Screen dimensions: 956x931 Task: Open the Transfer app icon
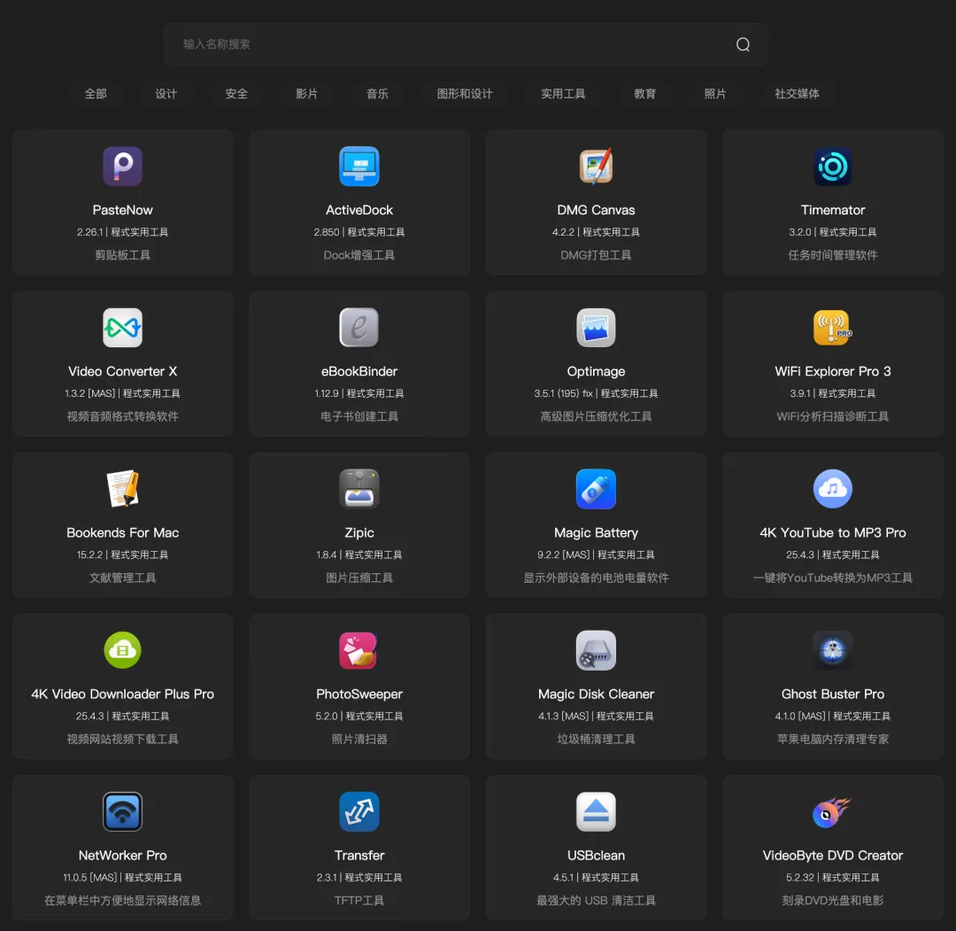pyautogui.click(x=359, y=811)
